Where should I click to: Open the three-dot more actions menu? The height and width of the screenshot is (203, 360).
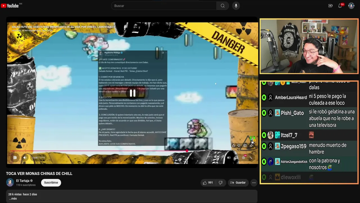pyautogui.click(x=254, y=183)
